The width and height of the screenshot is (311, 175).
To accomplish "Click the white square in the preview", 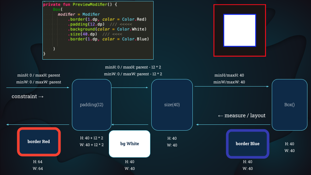I will pyautogui.click(x=240, y=30).
